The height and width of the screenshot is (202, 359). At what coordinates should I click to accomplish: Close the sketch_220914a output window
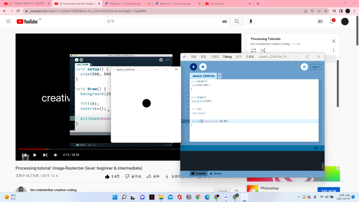[176, 69]
